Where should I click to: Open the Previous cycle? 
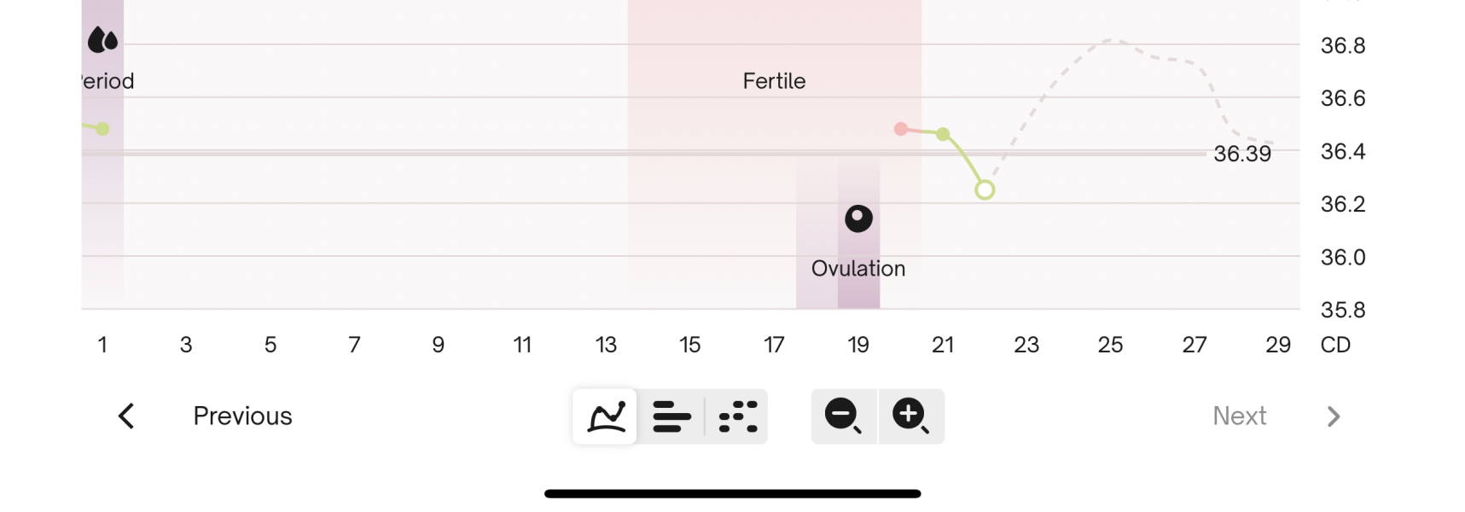tap(242, 416)
